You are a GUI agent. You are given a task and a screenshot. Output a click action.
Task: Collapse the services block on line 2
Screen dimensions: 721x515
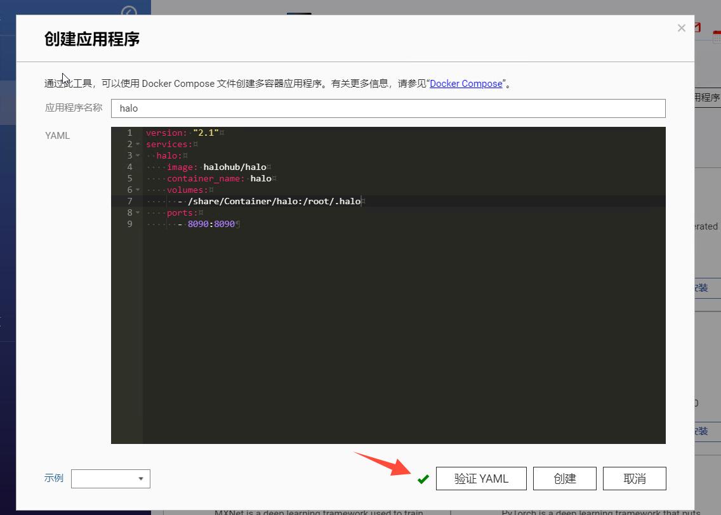[x=137, y=144]
